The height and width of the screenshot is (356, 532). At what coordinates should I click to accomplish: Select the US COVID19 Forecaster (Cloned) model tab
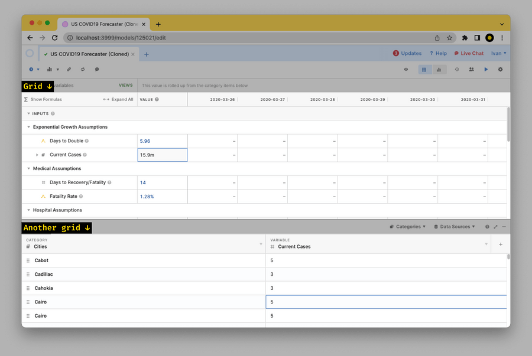click(90, 54)
